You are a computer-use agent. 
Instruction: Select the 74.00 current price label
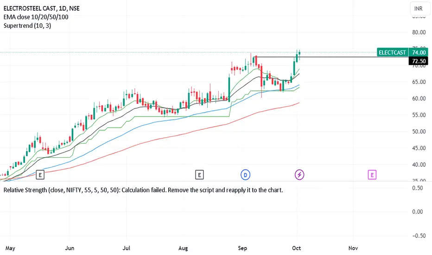[419, 52]
